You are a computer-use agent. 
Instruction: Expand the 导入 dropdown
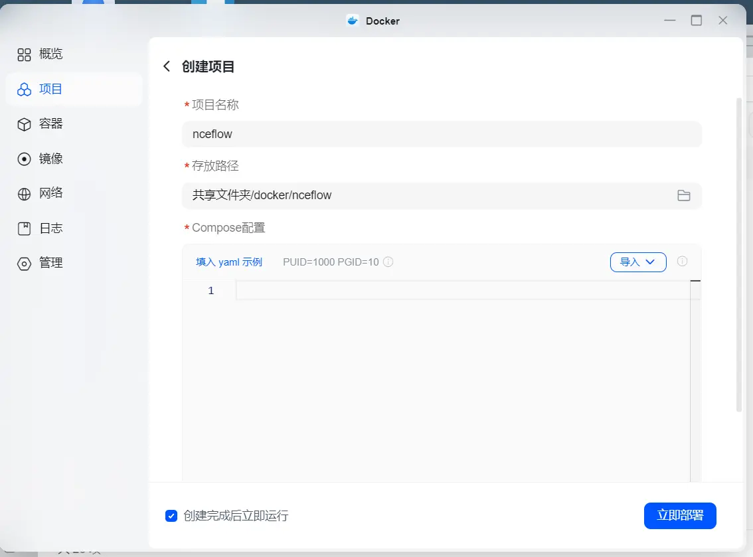(x=638, y=262)
